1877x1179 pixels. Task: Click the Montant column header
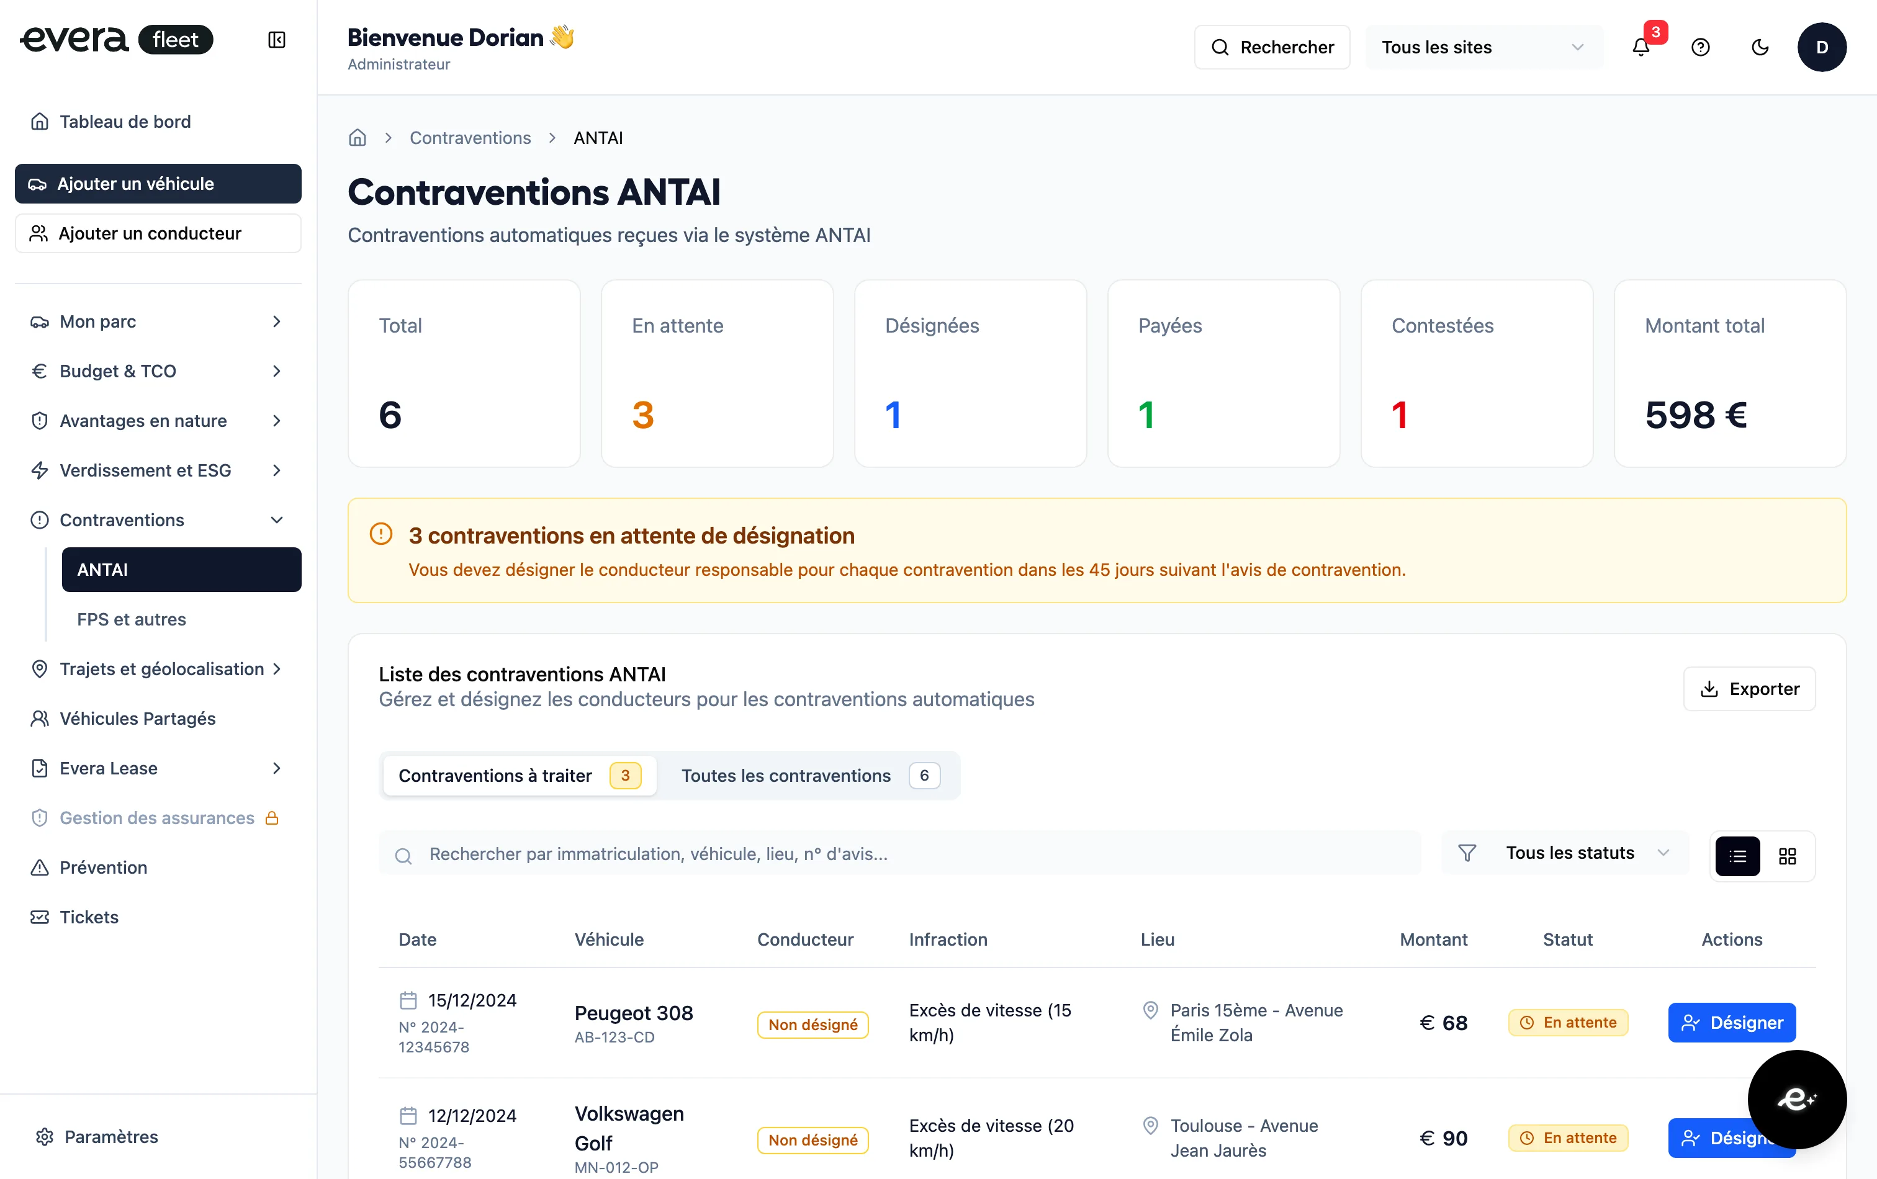[1433, 939]
